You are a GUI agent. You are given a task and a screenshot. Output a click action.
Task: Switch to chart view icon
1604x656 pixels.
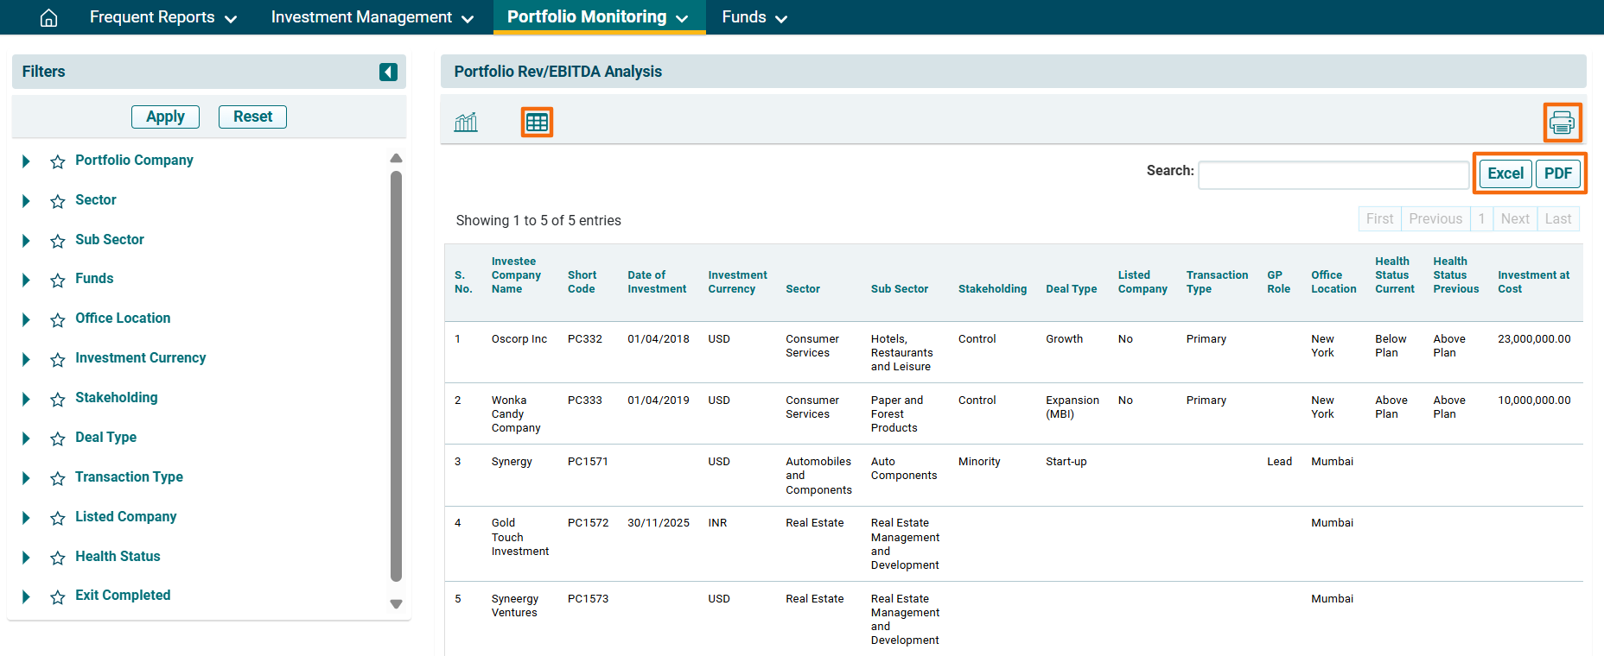tap(466, 123)
